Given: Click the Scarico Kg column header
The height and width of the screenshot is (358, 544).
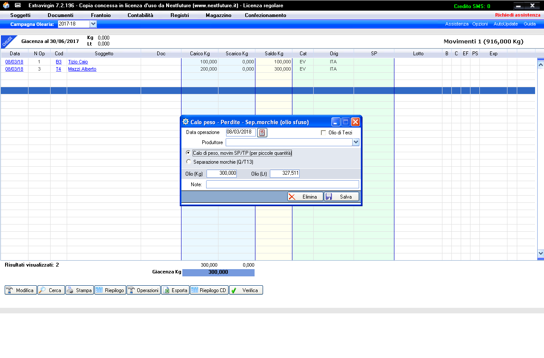Looking at the screenshot, I should click(x=237, y=54).
